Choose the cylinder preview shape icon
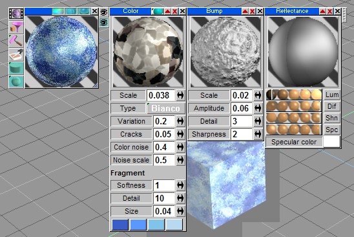Screen dimensions: 354x237 tap(16, 68)
